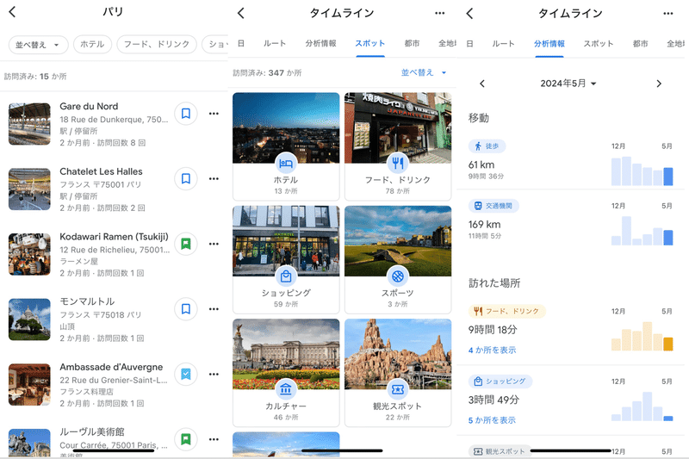Open the Chatelet Les Halles place entry

point(114,189)
